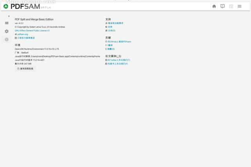
Task: Click the 贡献 section heading
Action: pyautogui.click(x=108, y=38)
